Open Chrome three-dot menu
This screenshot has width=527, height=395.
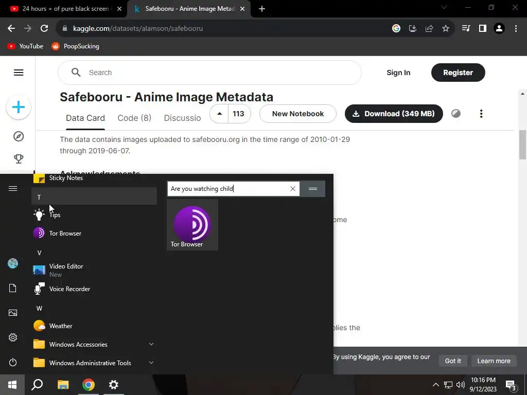(516, 29)
